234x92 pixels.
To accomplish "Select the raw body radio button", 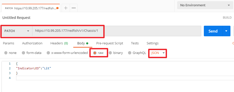I will coord(95,53).
